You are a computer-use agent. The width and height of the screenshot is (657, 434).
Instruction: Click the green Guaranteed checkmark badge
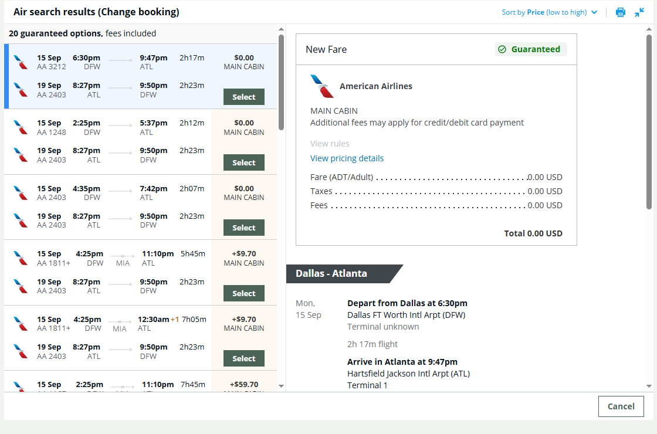(531, 49)
